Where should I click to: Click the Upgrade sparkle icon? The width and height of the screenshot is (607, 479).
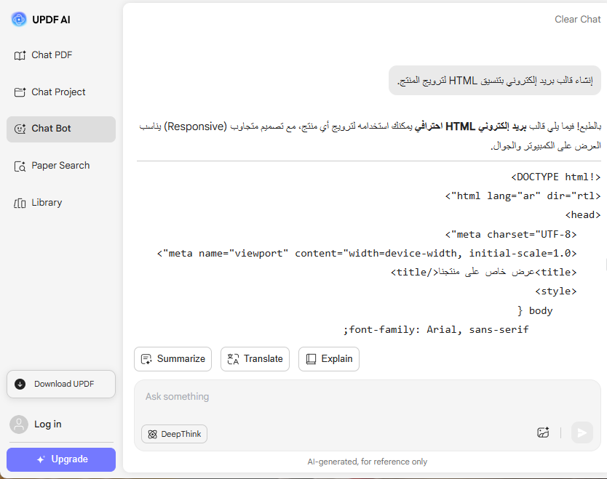pyautogui.click(x=41, y=459)
